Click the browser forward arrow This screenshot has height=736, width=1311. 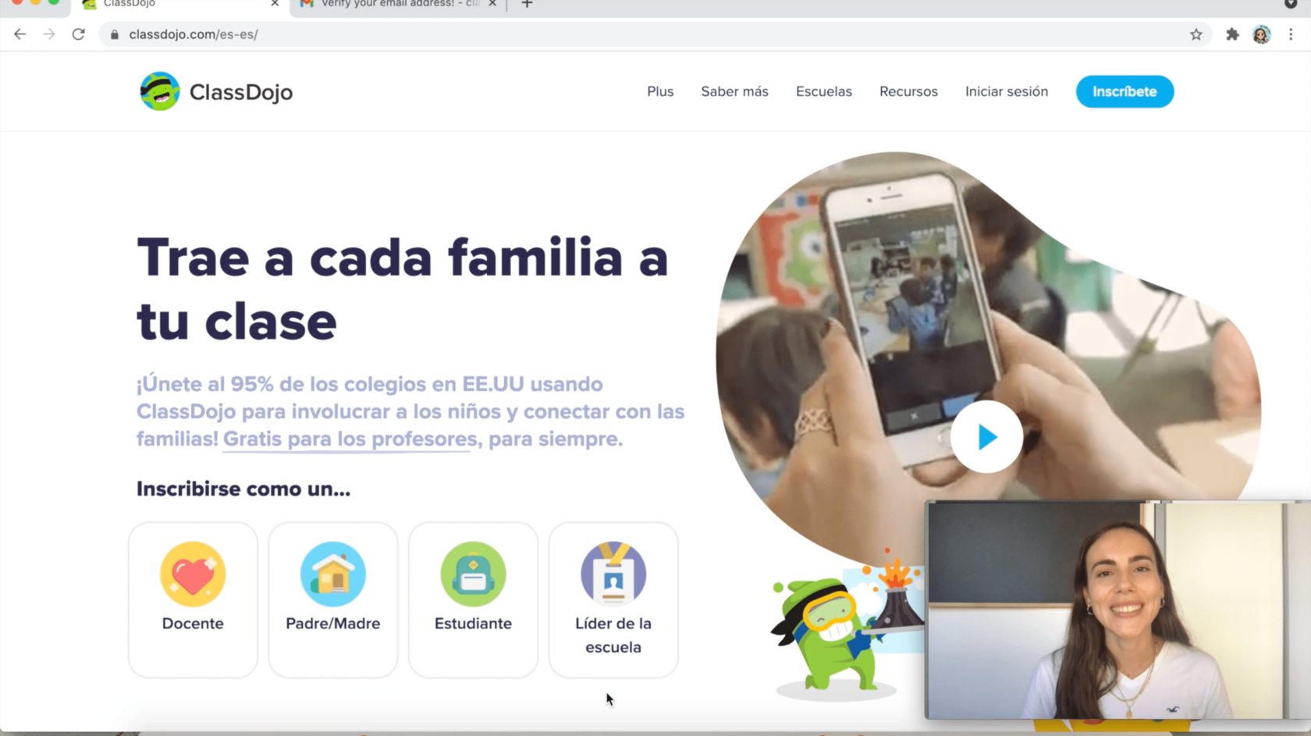(x=49, y=34)
